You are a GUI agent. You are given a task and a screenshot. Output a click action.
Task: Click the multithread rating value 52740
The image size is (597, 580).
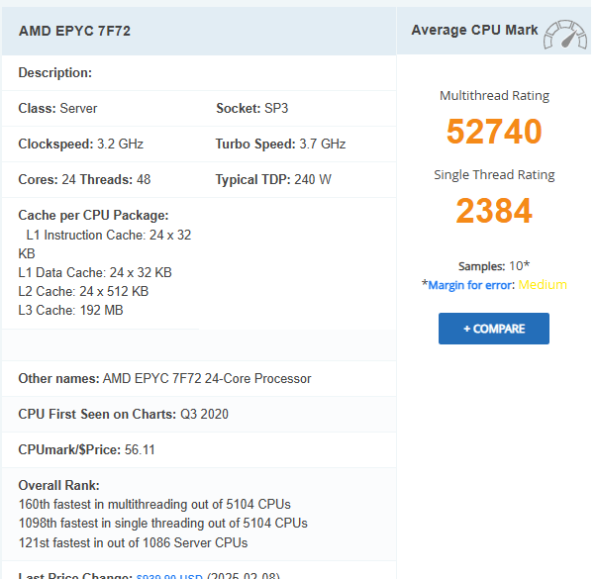click(494, 132)
